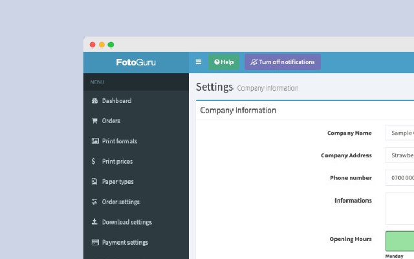Click the green Opening Hours block
The image size is (414, 259).
tap(400, 241)
